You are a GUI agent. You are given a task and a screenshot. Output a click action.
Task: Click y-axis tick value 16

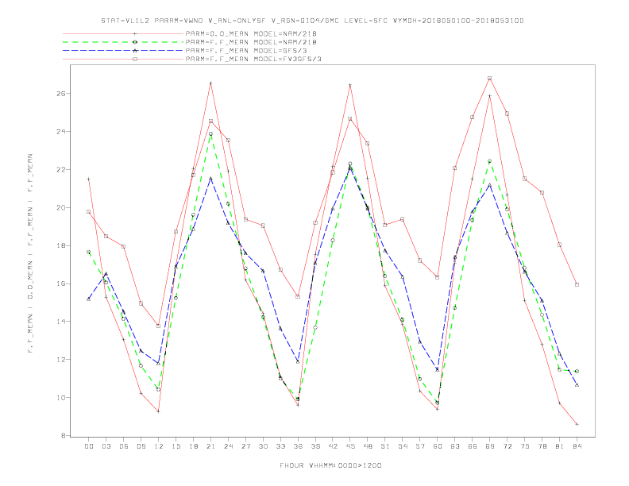click(x=60, y=283)
